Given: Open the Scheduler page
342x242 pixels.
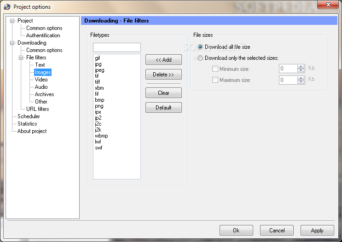Looking at the screenshot, I should [29, 116].
